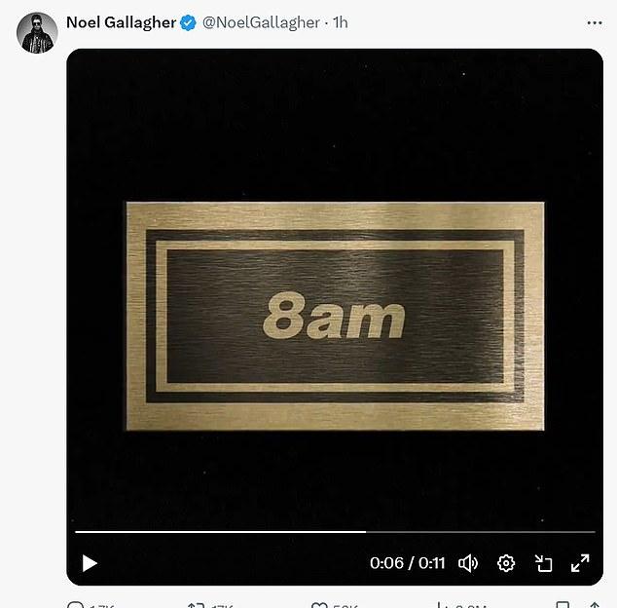Screen dimensions: 617x608
Task: Click the video time display 0:06 / 0:11
Action: (x=407, y=563)
